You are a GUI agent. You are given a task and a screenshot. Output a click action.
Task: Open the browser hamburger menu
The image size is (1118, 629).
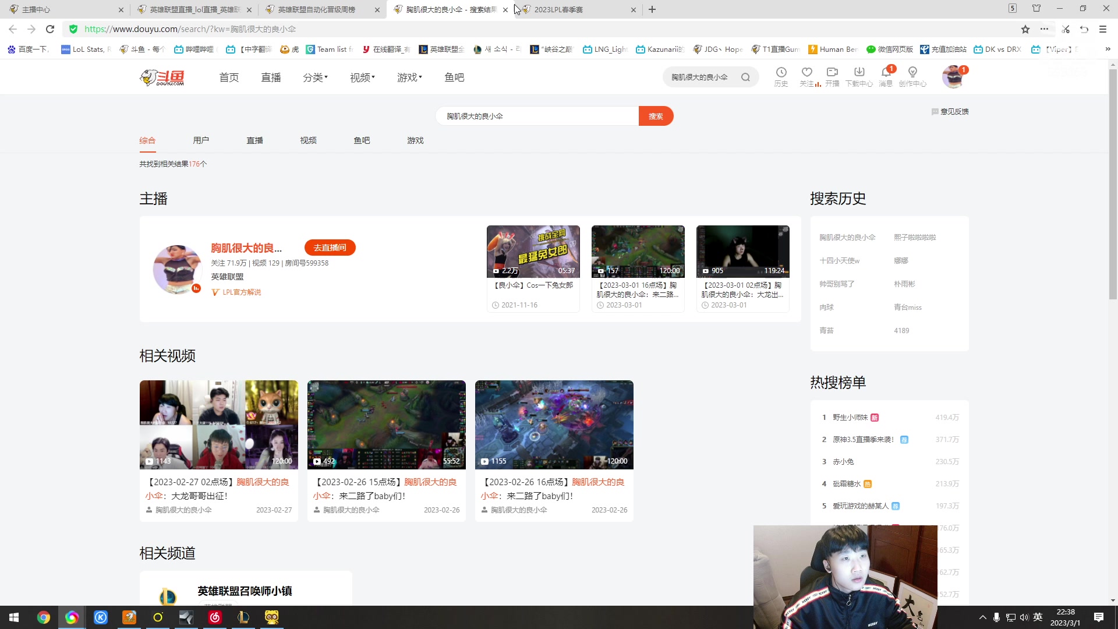1103,29
